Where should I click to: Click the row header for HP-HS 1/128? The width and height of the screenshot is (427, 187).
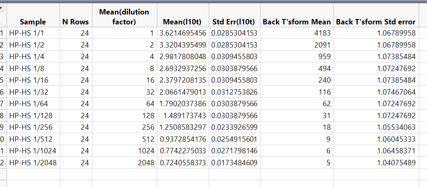(3, 115)
